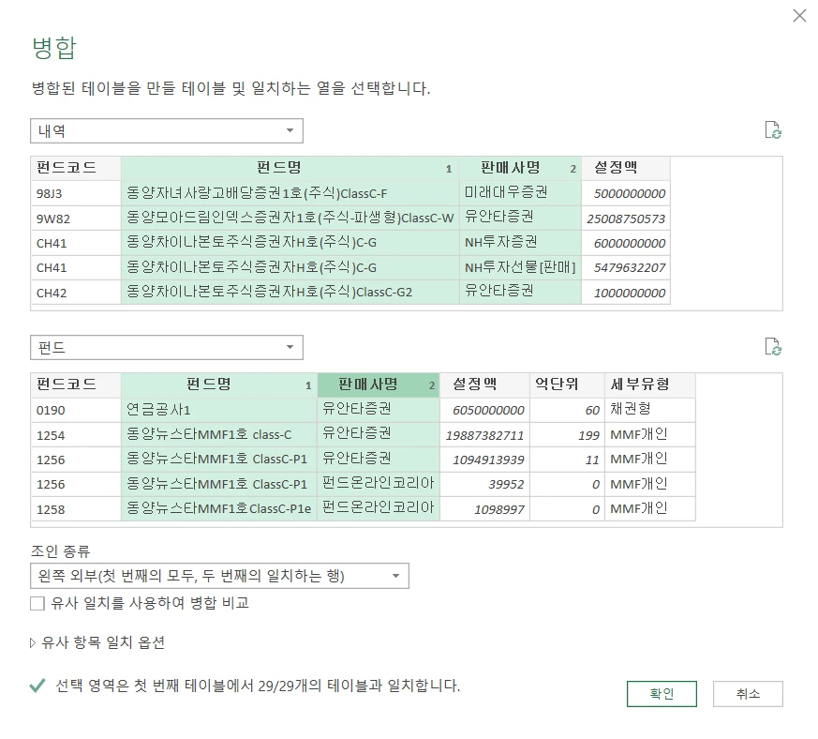Refresh preview icon for the 펀드 table
Viewport: 818px width, 739px height.
[773, 347]
